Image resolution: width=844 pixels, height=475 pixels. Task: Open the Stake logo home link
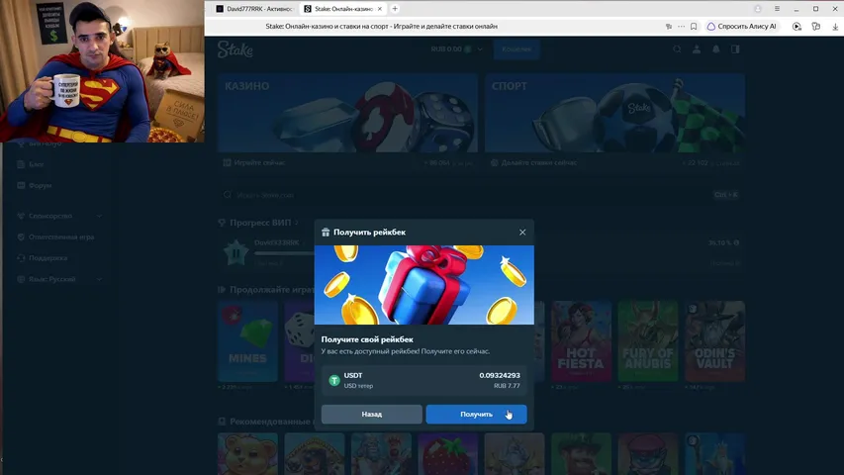click(235, 49)
